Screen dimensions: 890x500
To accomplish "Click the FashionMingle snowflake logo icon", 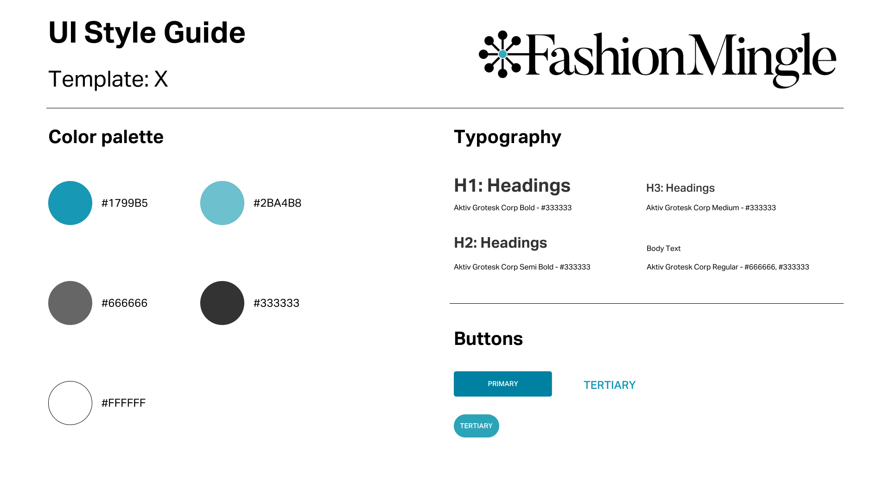I will 502,54.
